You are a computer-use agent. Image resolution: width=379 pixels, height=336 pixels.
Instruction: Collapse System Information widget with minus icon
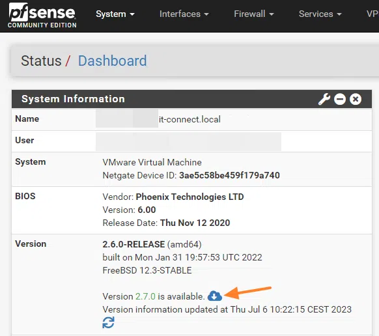340,99
